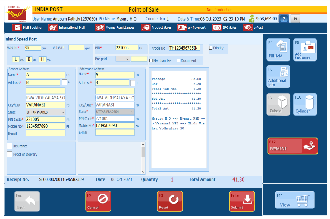This screenshot has width=330, height=219.
Task: Click the Article No field
Action: 185,48
